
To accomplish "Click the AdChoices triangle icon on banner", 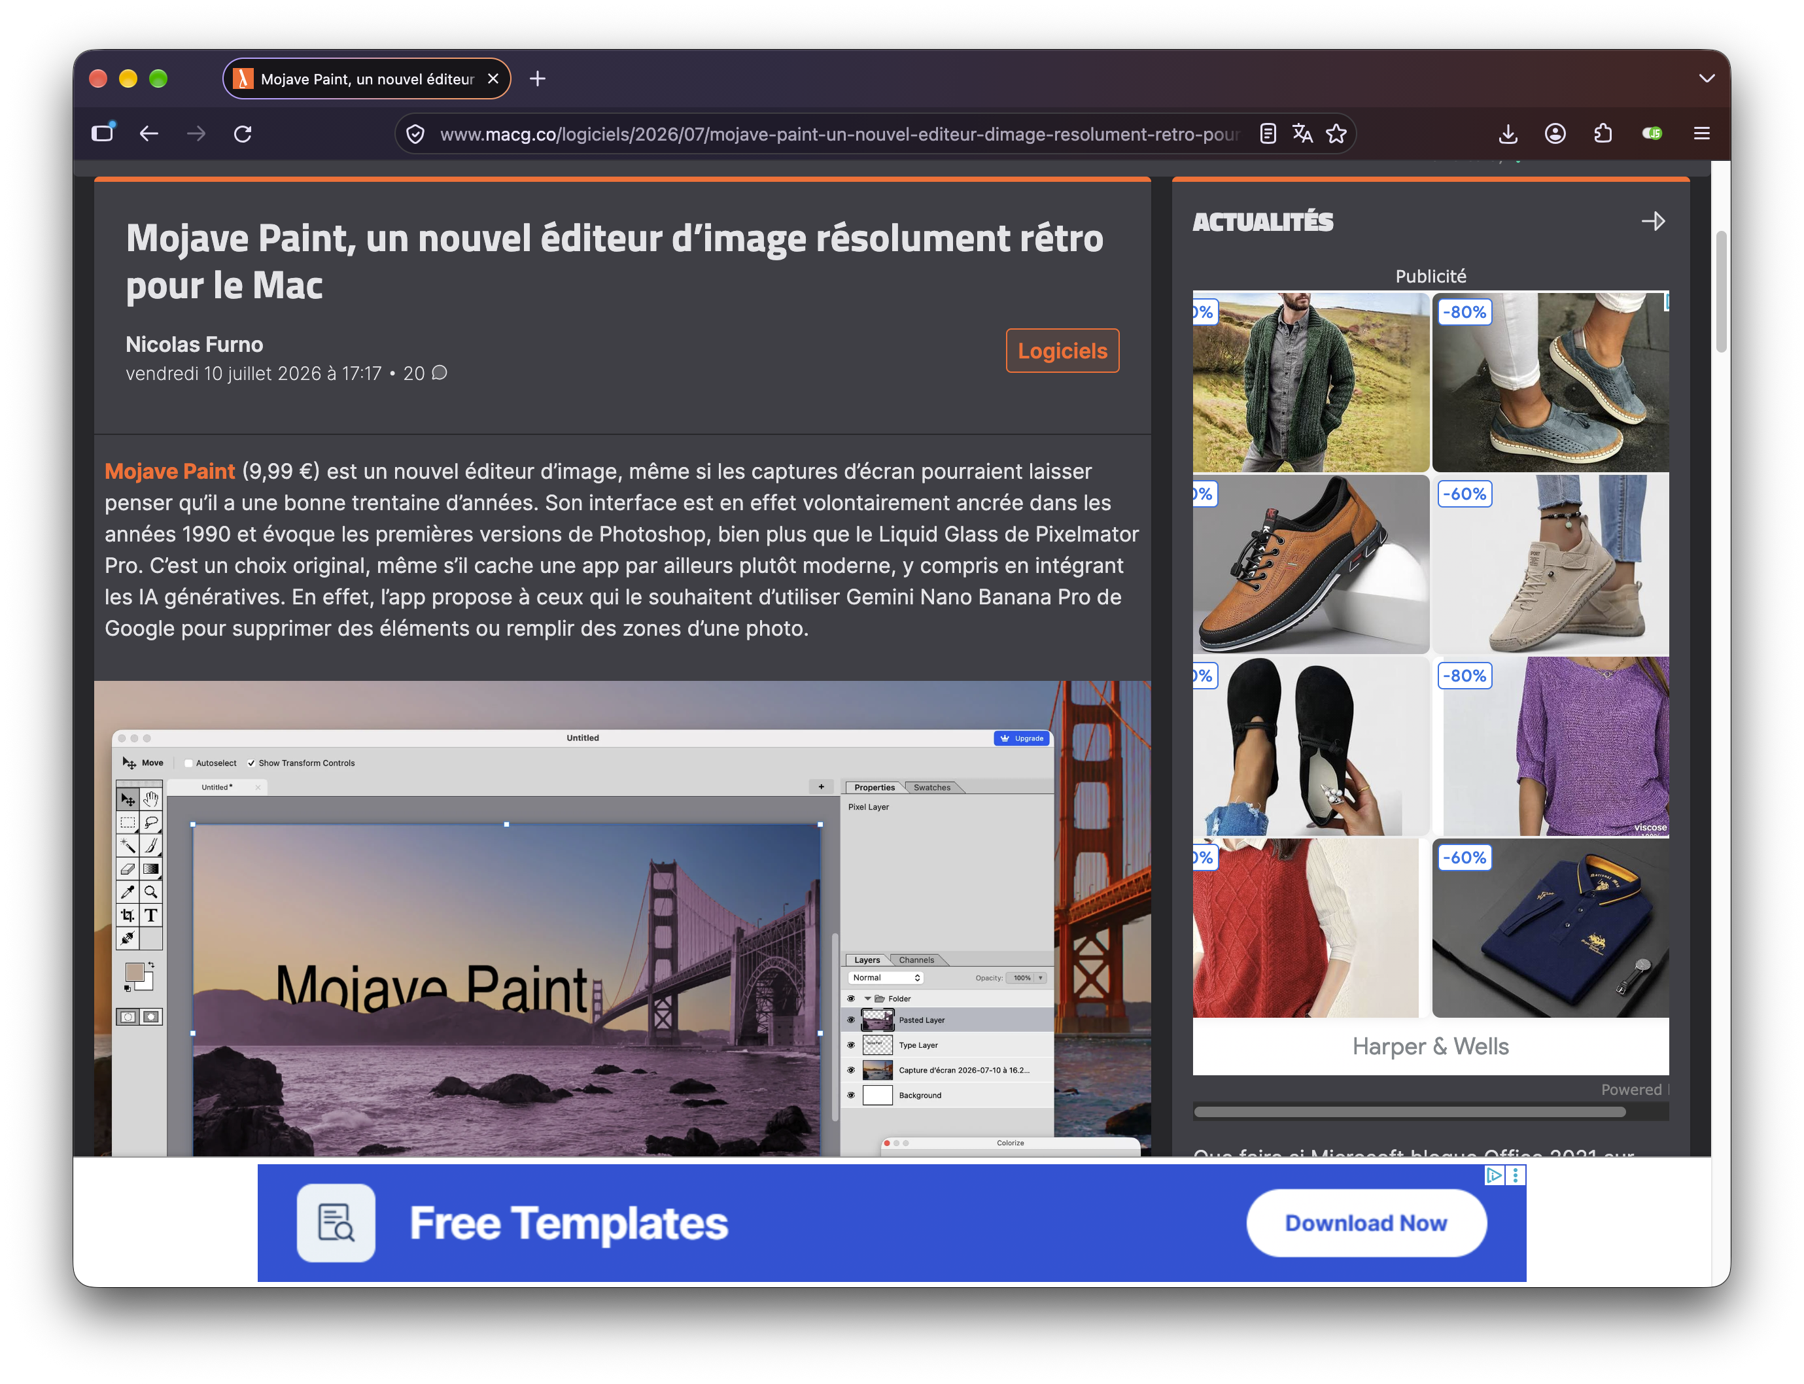I will [1493, 1175].
